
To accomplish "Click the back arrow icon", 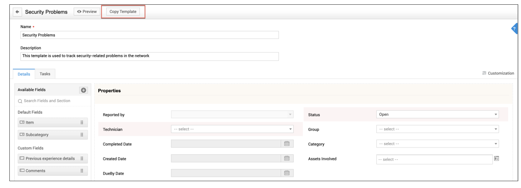I will (17, 12).
